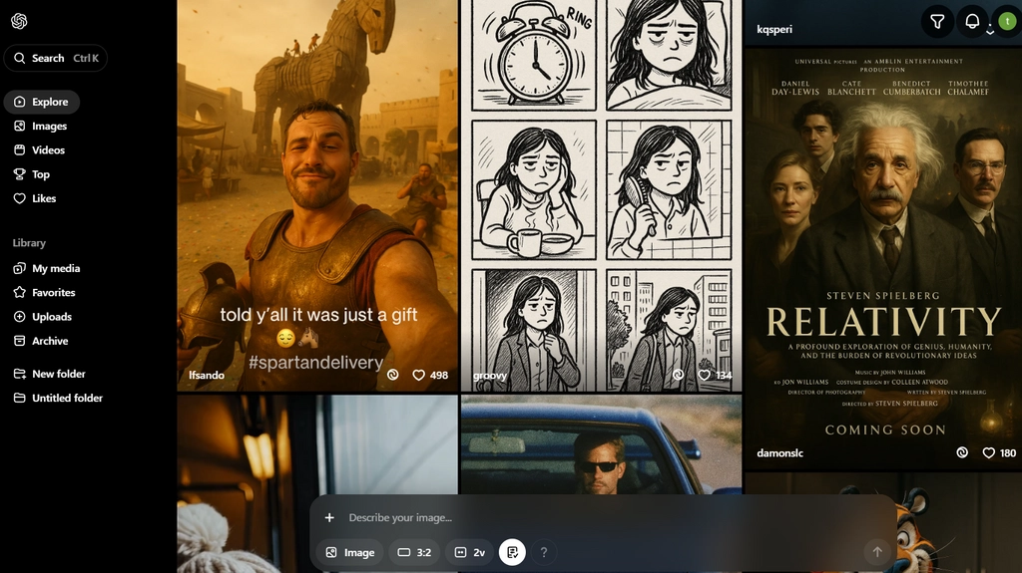Submit prompt with the arrow button
This screenshot has height=573, width=1022.
pos(877,552)
